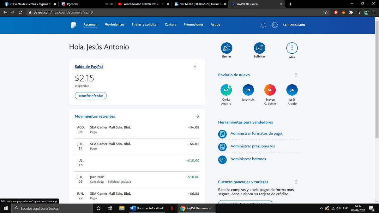Viewport: 379px width, 213px height.
Task: Open JUN. 22 SEA Gamer Mall payment
Action: pyautogui.click(x=137, y=196)
